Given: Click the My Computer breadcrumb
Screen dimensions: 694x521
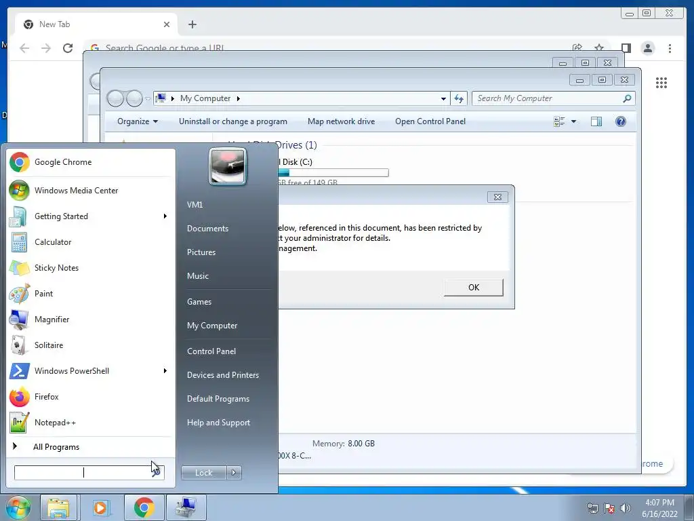Looking at the screenshot, I should [x=205, y=98].
